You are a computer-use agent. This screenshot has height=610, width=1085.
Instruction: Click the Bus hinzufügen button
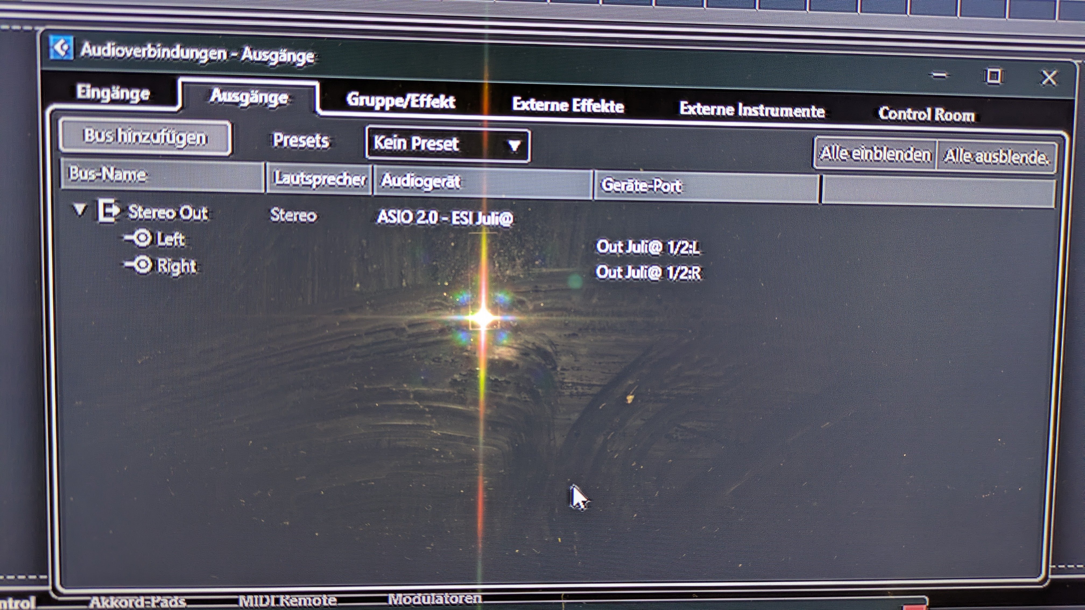click(145, 137)
